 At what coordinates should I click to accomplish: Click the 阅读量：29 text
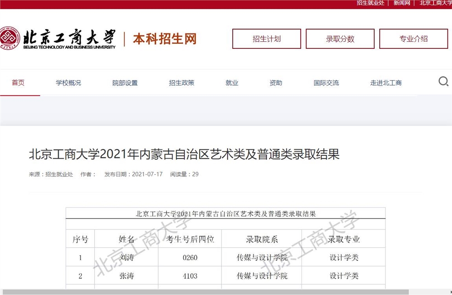(184, 174)
